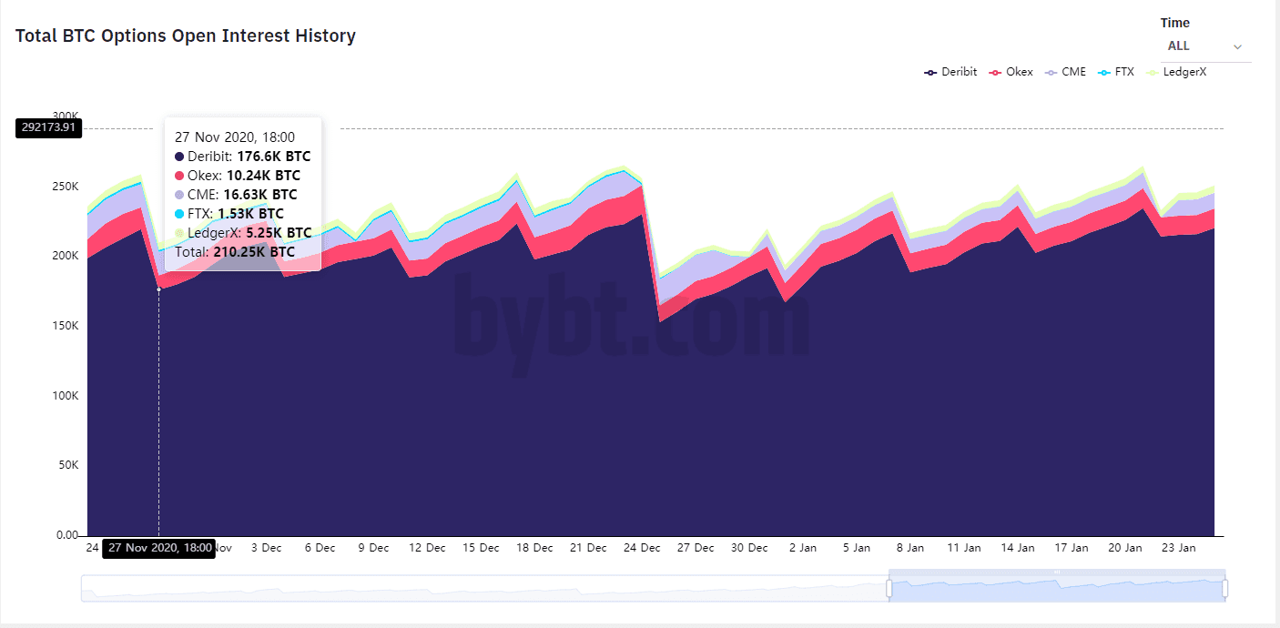Click the 24 Dec x-axis date label

pyautogui.click(x=642, y=548)
